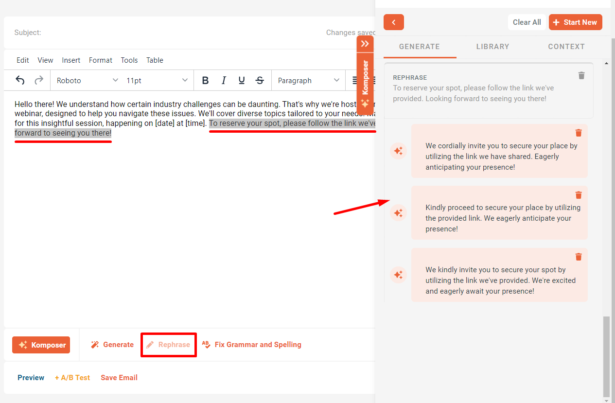
Task: Open the Paragraph style dropdown
Action: (308, 80)
